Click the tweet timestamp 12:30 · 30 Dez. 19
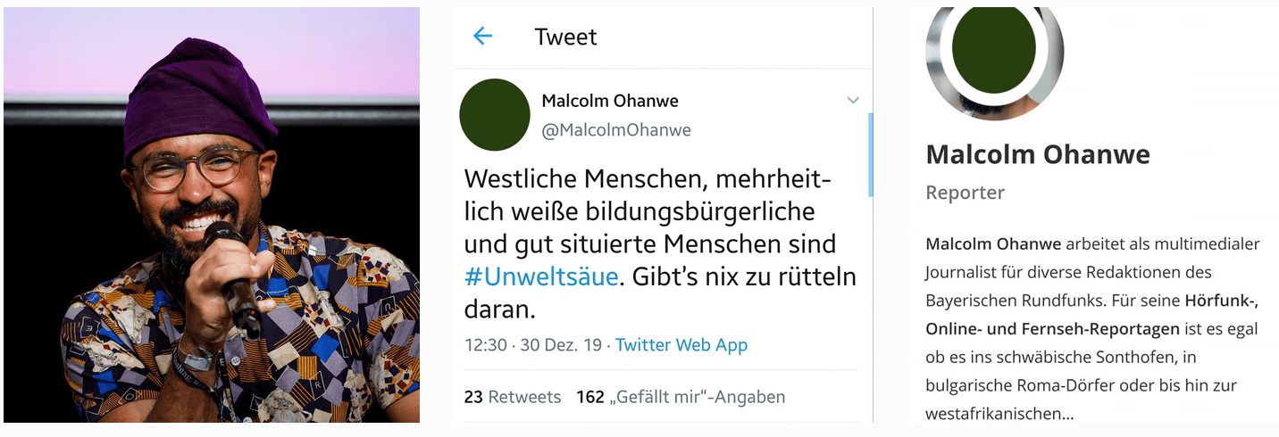1279x437 pixels. pyautogui.click(x=533, y=345)
